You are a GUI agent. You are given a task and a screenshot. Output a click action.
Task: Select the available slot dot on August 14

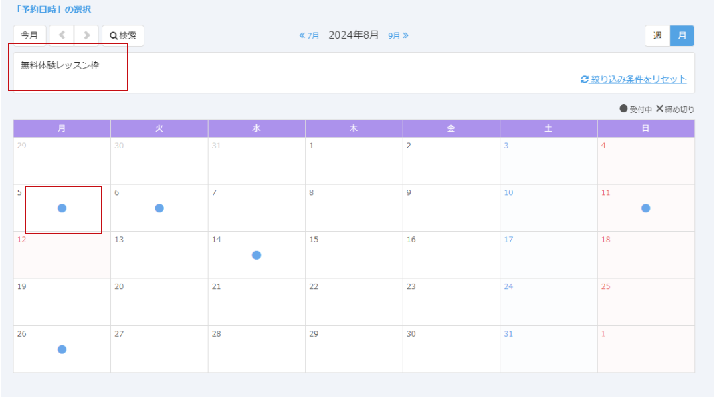click(x=256, y=255)
